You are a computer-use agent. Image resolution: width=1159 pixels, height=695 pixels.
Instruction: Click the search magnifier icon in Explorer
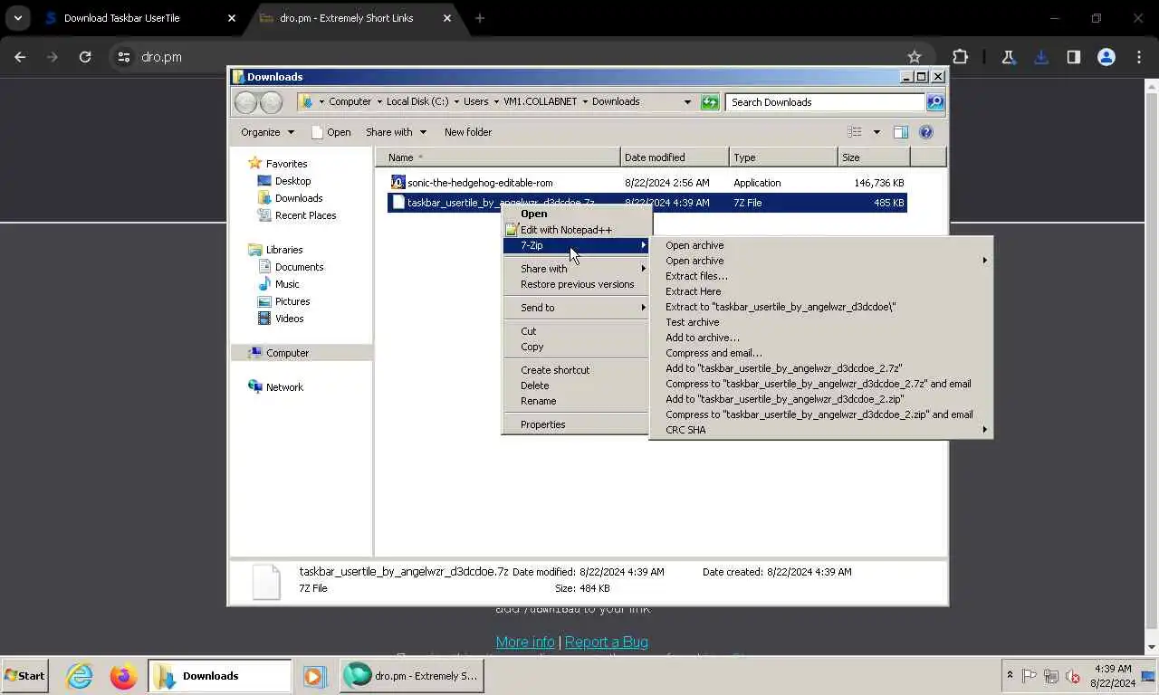pyautogui.click(x=935, y=102)
